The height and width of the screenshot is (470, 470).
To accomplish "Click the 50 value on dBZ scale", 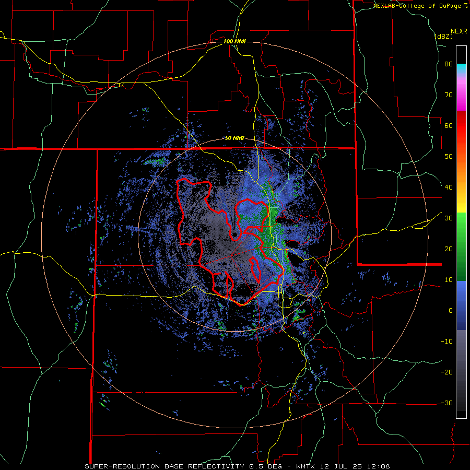I will 449,157.
